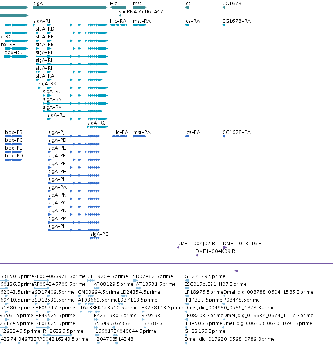Click EST SD07482.5prime
Image resolution: width=333 pixels, height=345 pixels.
(135, 280)
